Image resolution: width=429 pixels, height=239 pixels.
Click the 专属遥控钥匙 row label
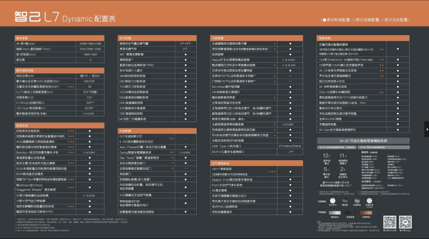tap(327, 124)
